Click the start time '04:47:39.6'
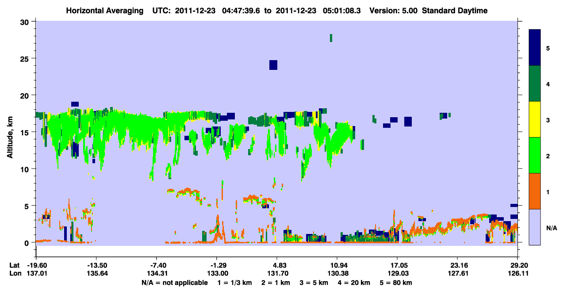The image size is (575, 295). (240, 11)
